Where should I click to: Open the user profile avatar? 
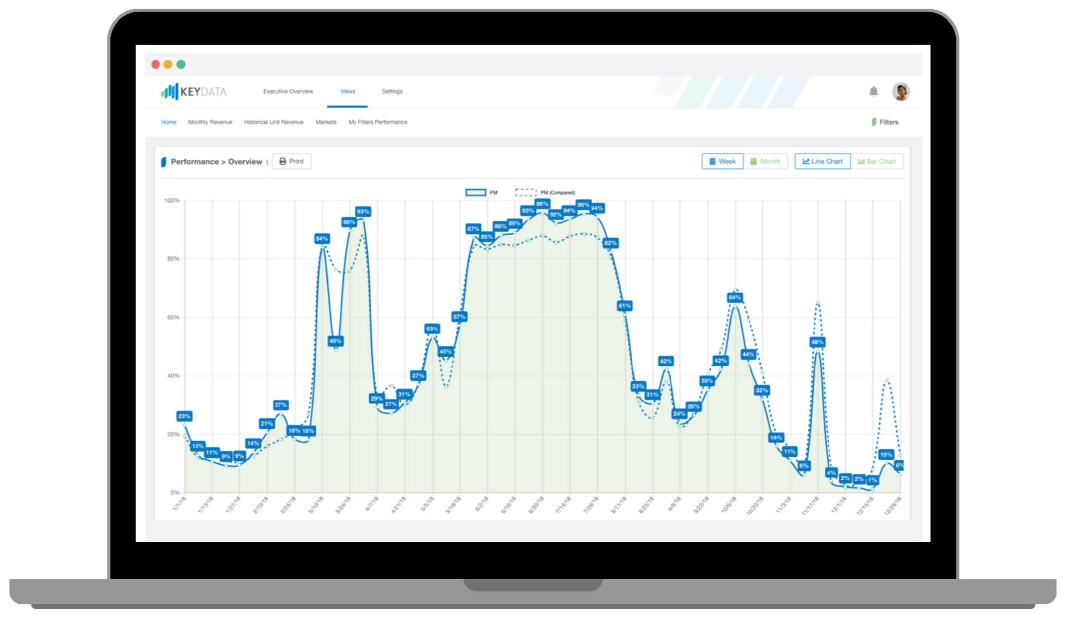pyautogui.click(x=901, y=91)
